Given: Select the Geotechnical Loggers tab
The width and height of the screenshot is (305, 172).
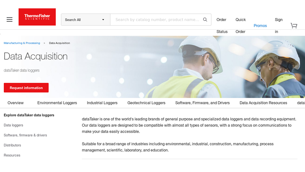Looking at the screenshot, I should pos(146,103).
